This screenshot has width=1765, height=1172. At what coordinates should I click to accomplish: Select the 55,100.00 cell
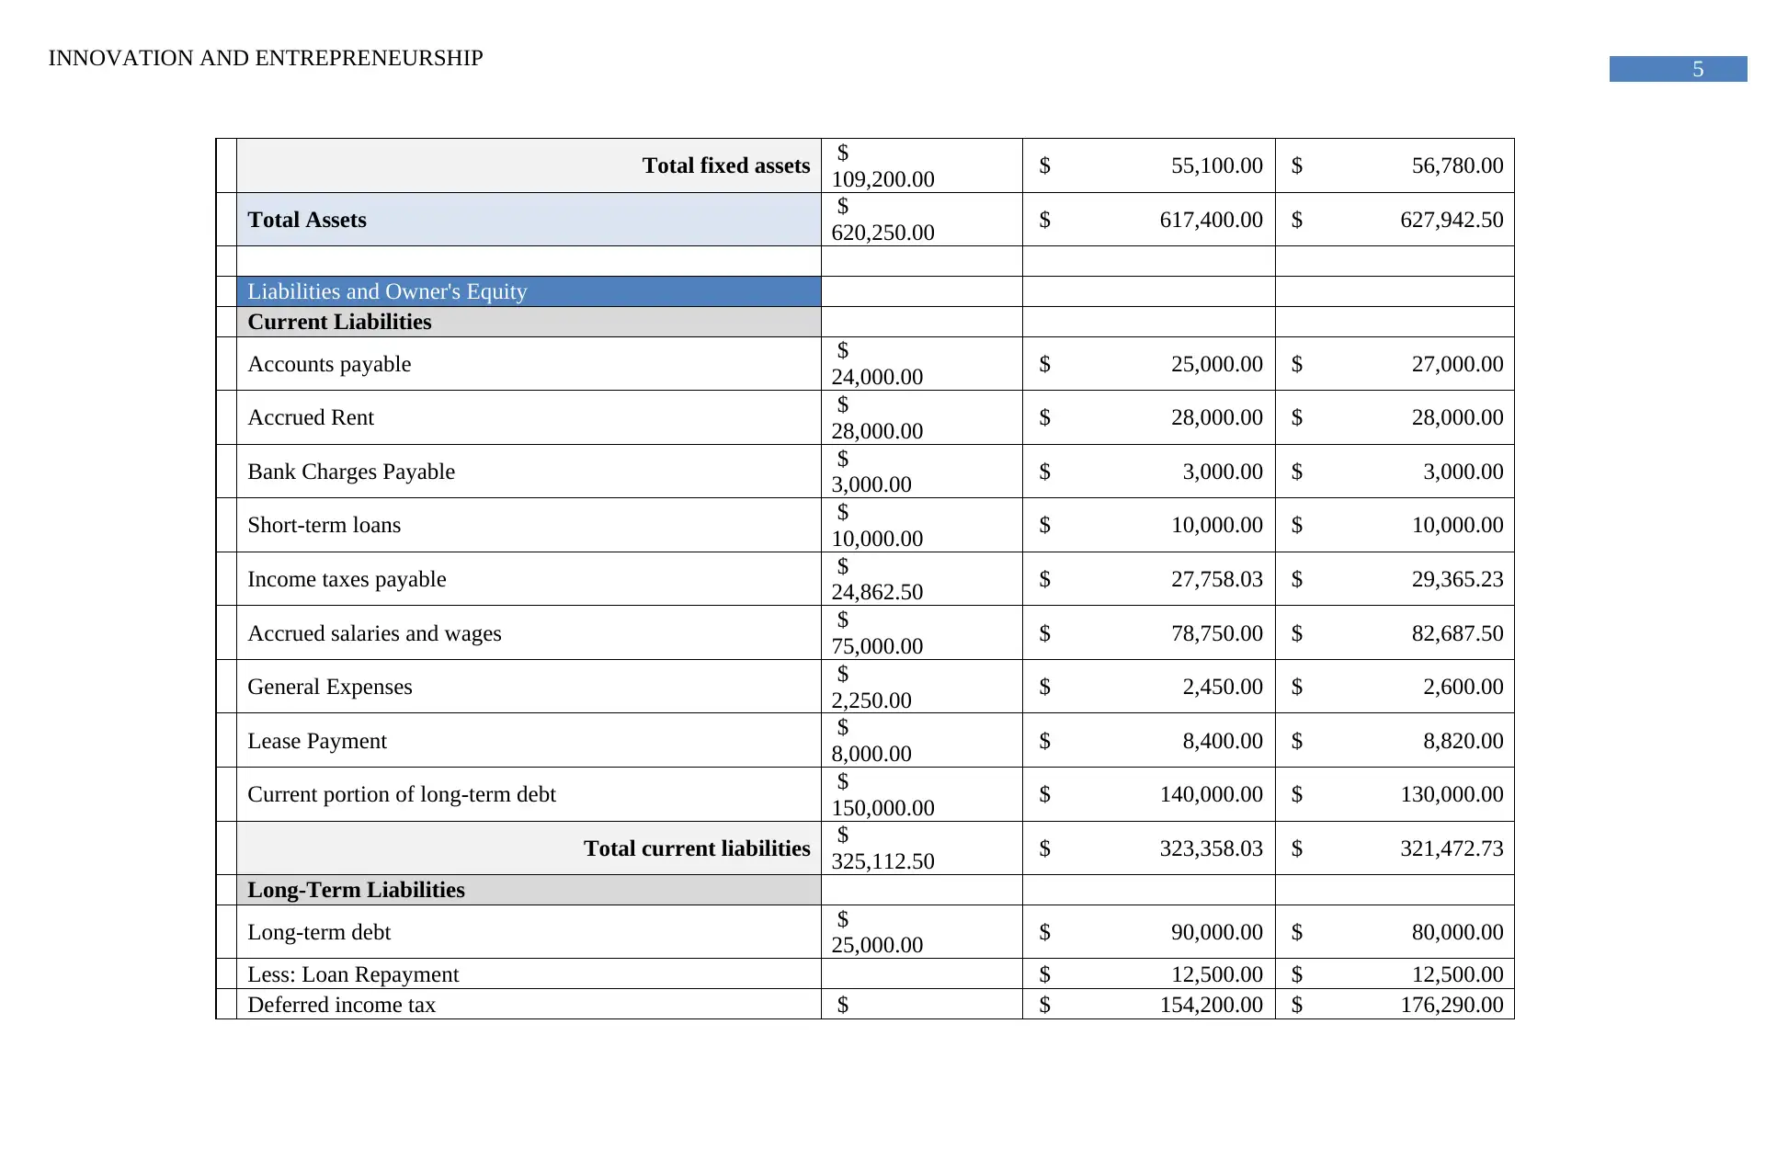click(x=1149, y=165)
